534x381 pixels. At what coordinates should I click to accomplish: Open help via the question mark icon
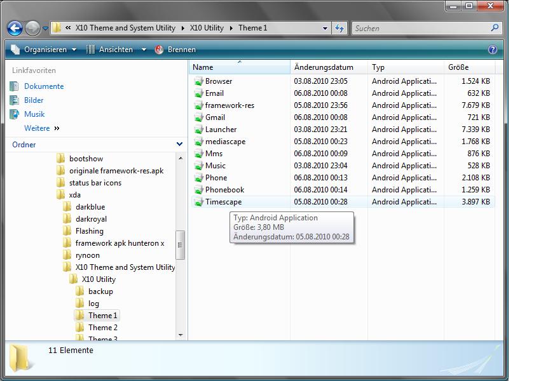(493, 50)
